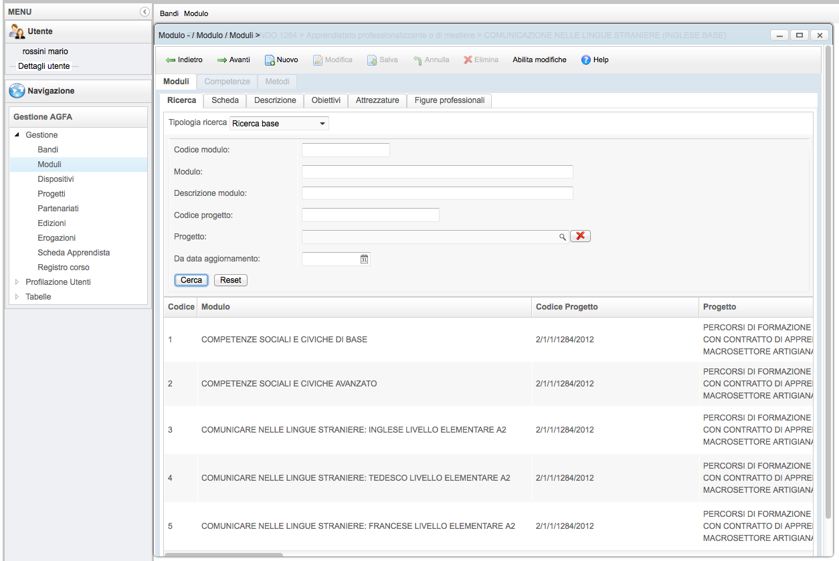
Task: Click the Indietro back arrow icon
Action: click(170, 60)
